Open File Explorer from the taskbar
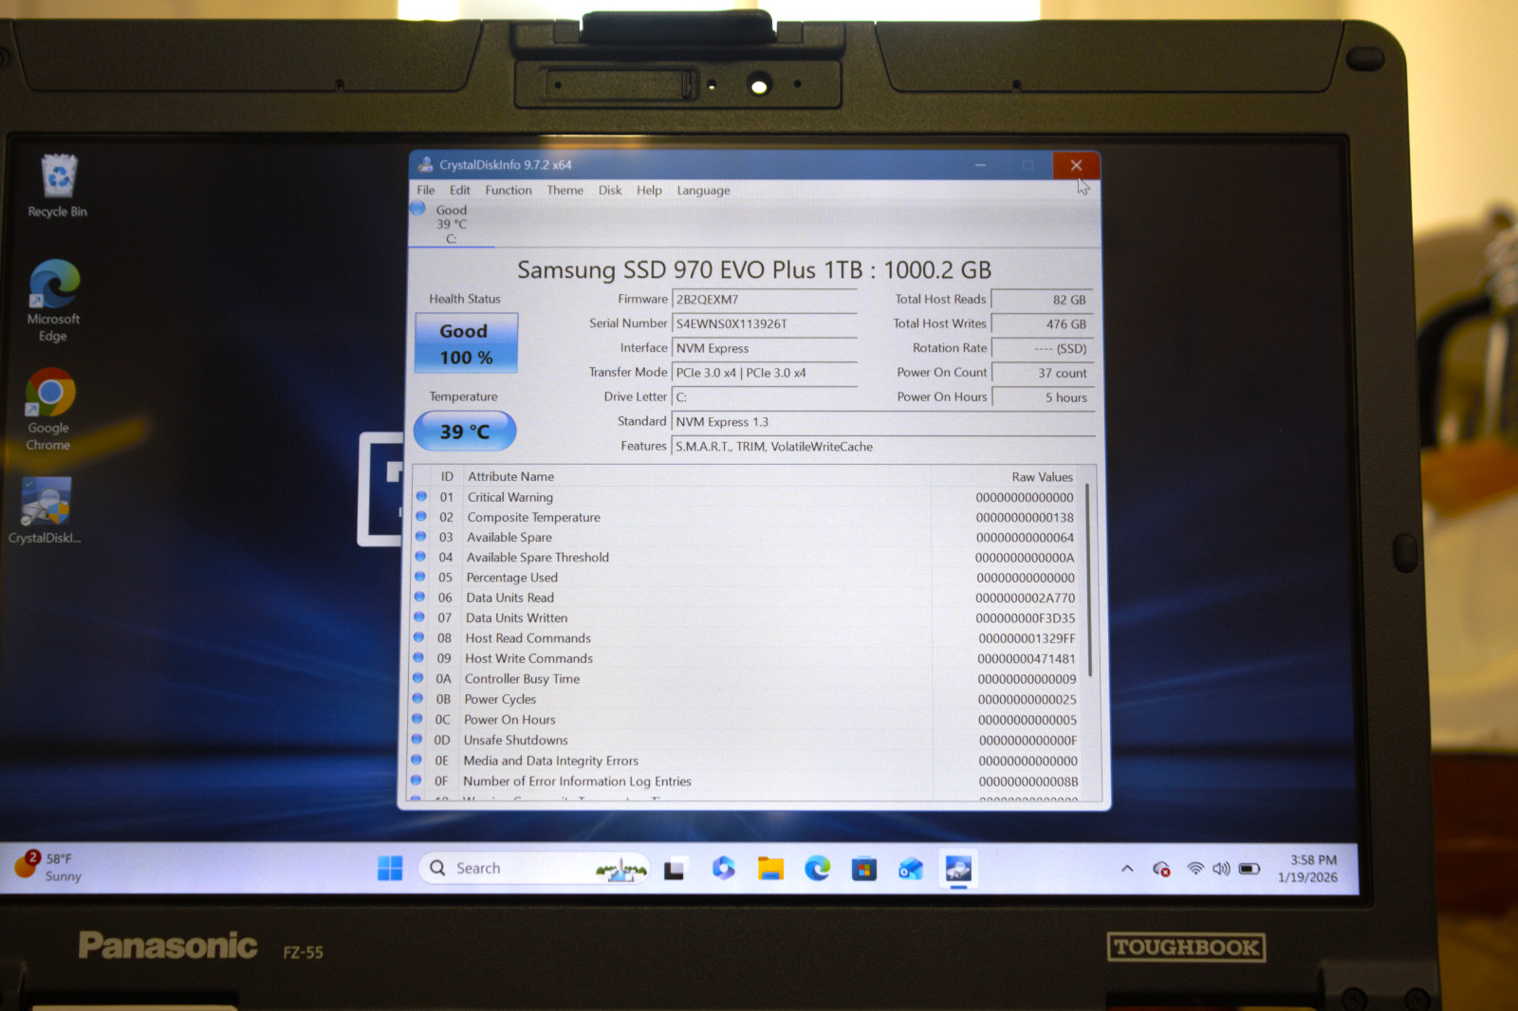This screenshot has height=1011, width=1518. point(770,868)
